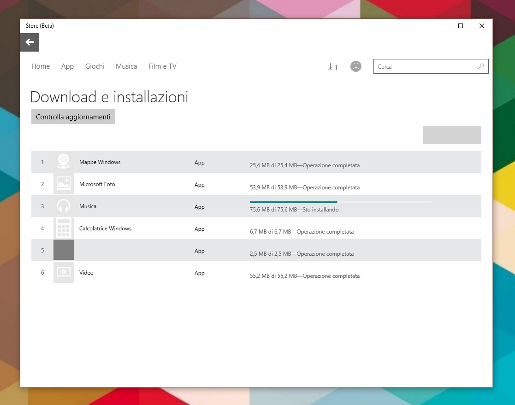Click the search magnifier icon

click(481, 67)
